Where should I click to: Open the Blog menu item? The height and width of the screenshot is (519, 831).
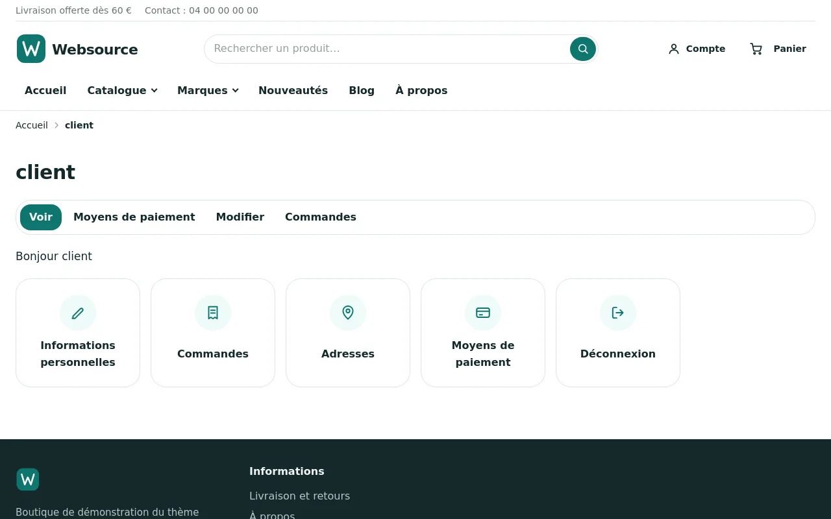[x=362, y=90]
